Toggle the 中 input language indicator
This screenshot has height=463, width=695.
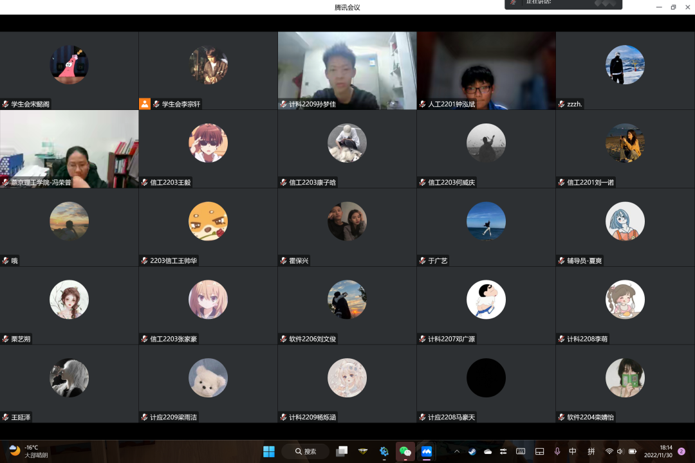573,451
